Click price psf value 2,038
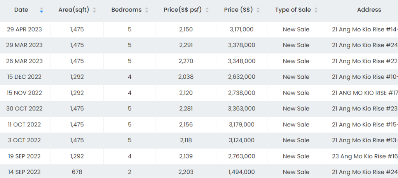The image size is (398, 178). tap(186, 77)
